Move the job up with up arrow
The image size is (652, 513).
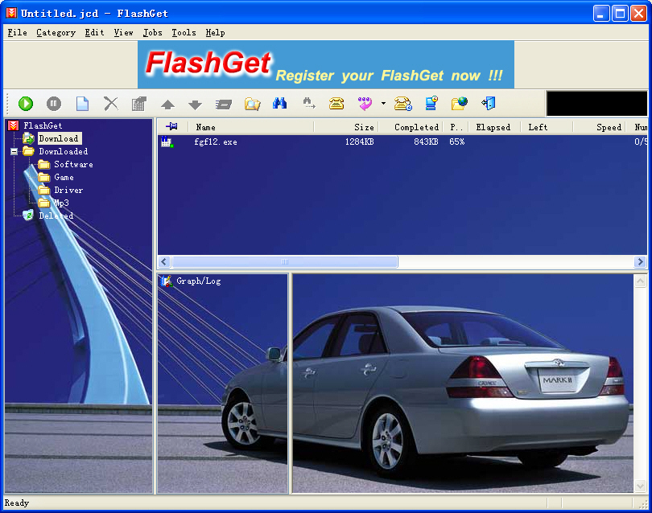point(167,105)
